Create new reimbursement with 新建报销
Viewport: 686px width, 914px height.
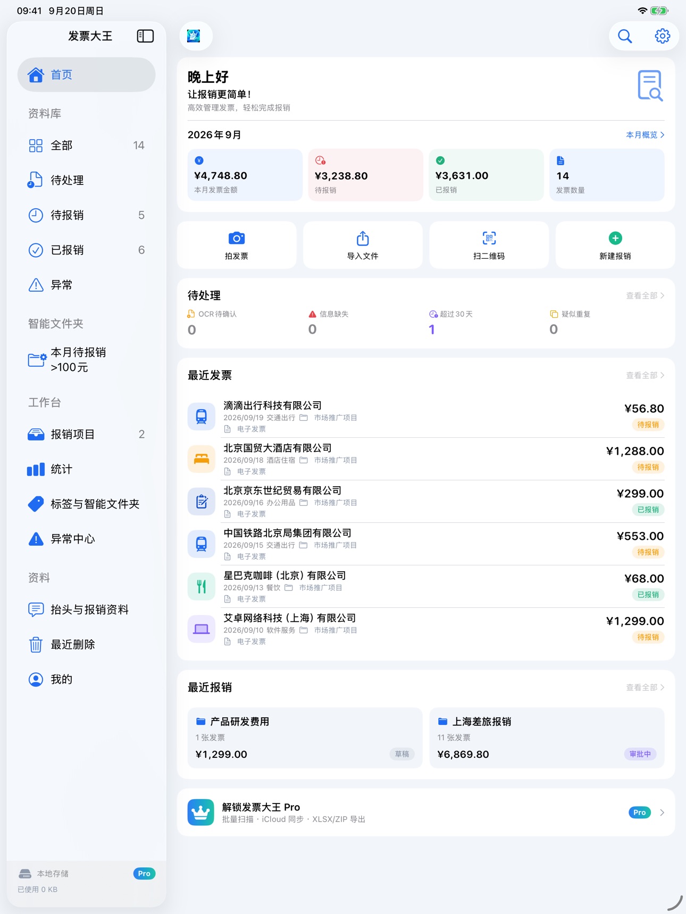point(615,245)
